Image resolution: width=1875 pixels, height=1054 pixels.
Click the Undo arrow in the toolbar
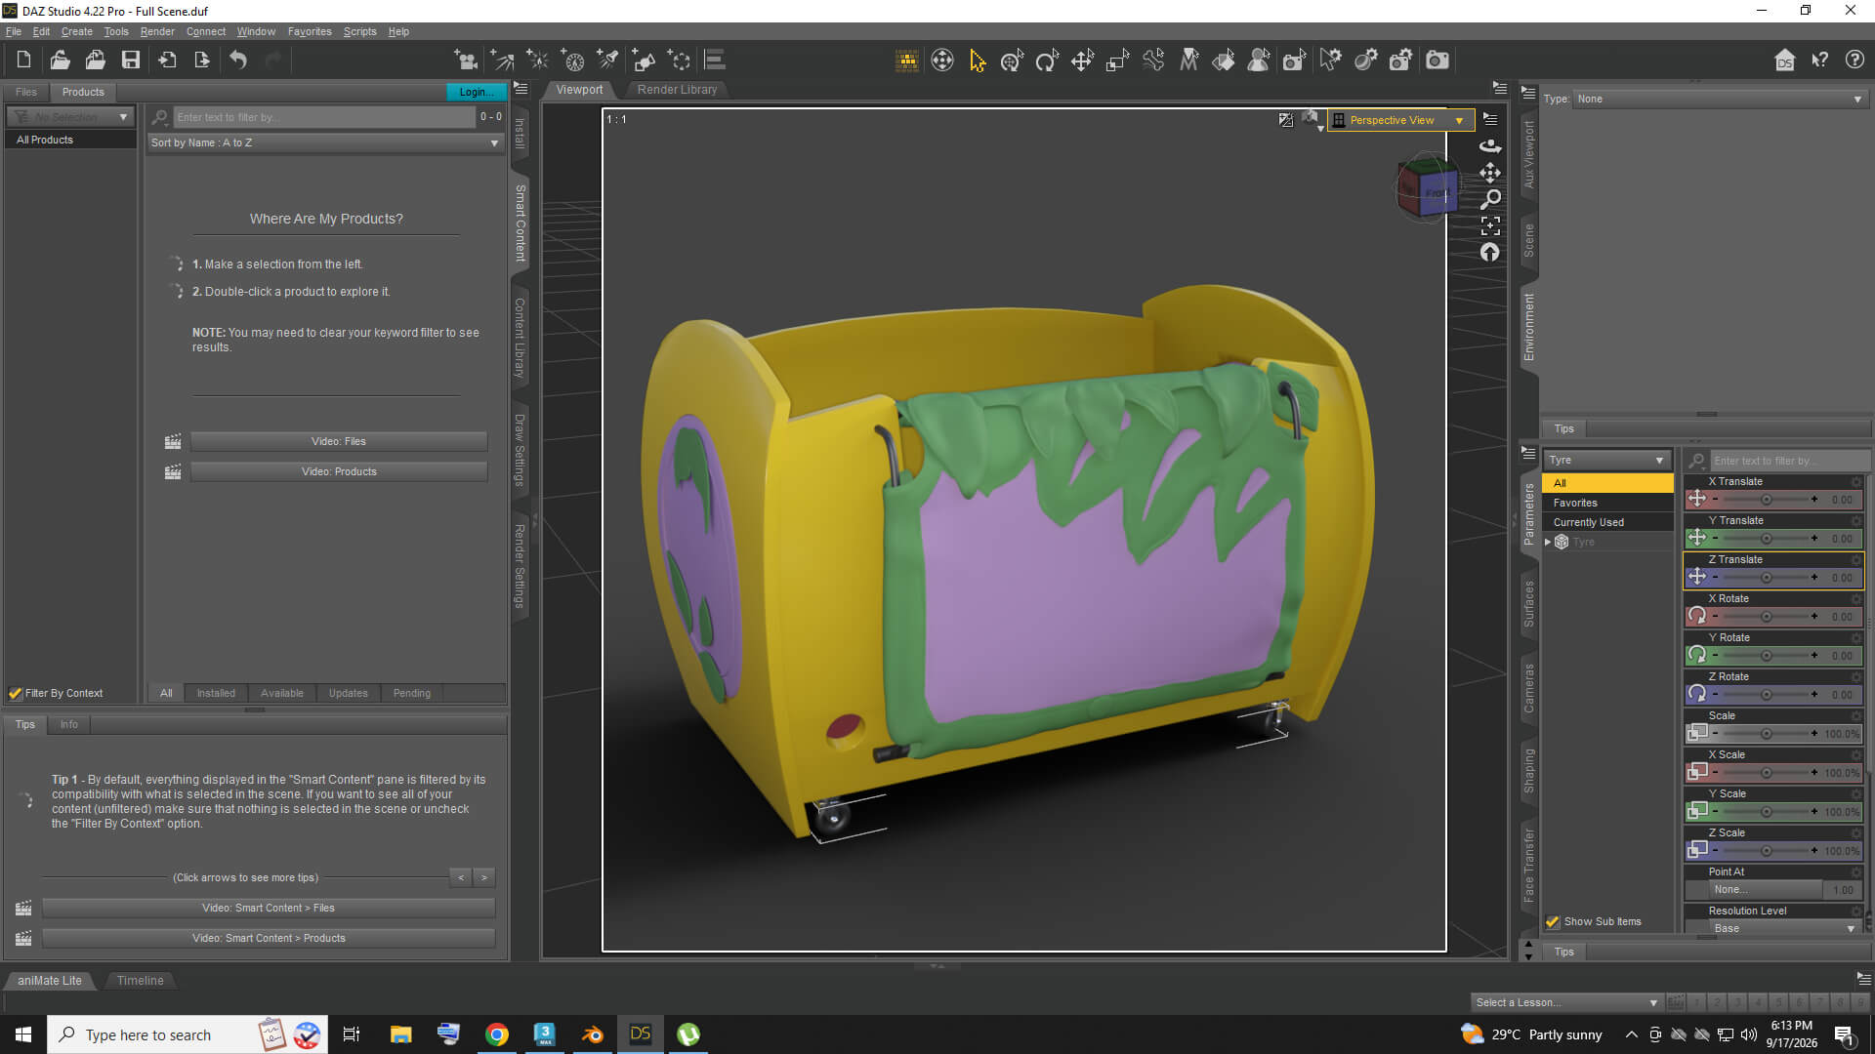(x=238, y=61)
